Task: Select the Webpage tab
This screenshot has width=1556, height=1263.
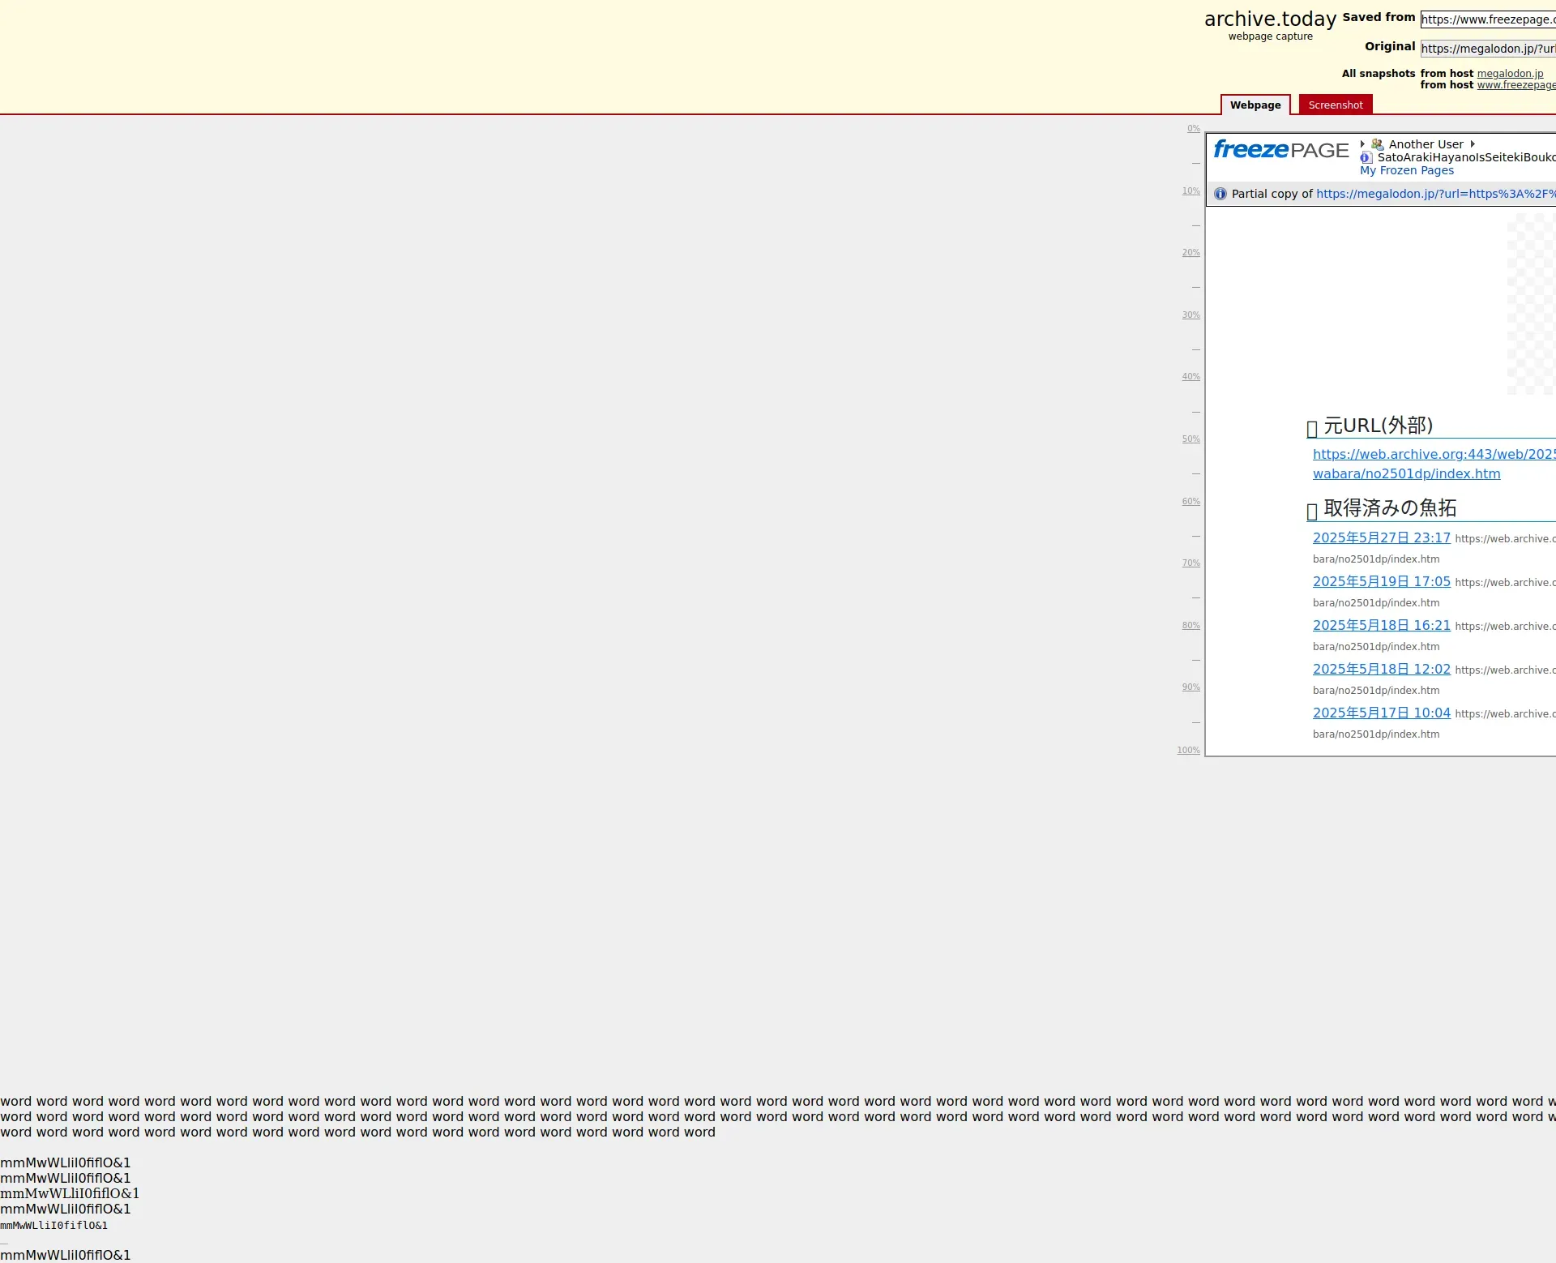Action: tap(1255, 105)
